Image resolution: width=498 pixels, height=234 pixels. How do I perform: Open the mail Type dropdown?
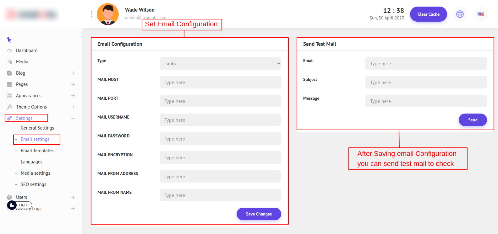[x=220, y=63]
